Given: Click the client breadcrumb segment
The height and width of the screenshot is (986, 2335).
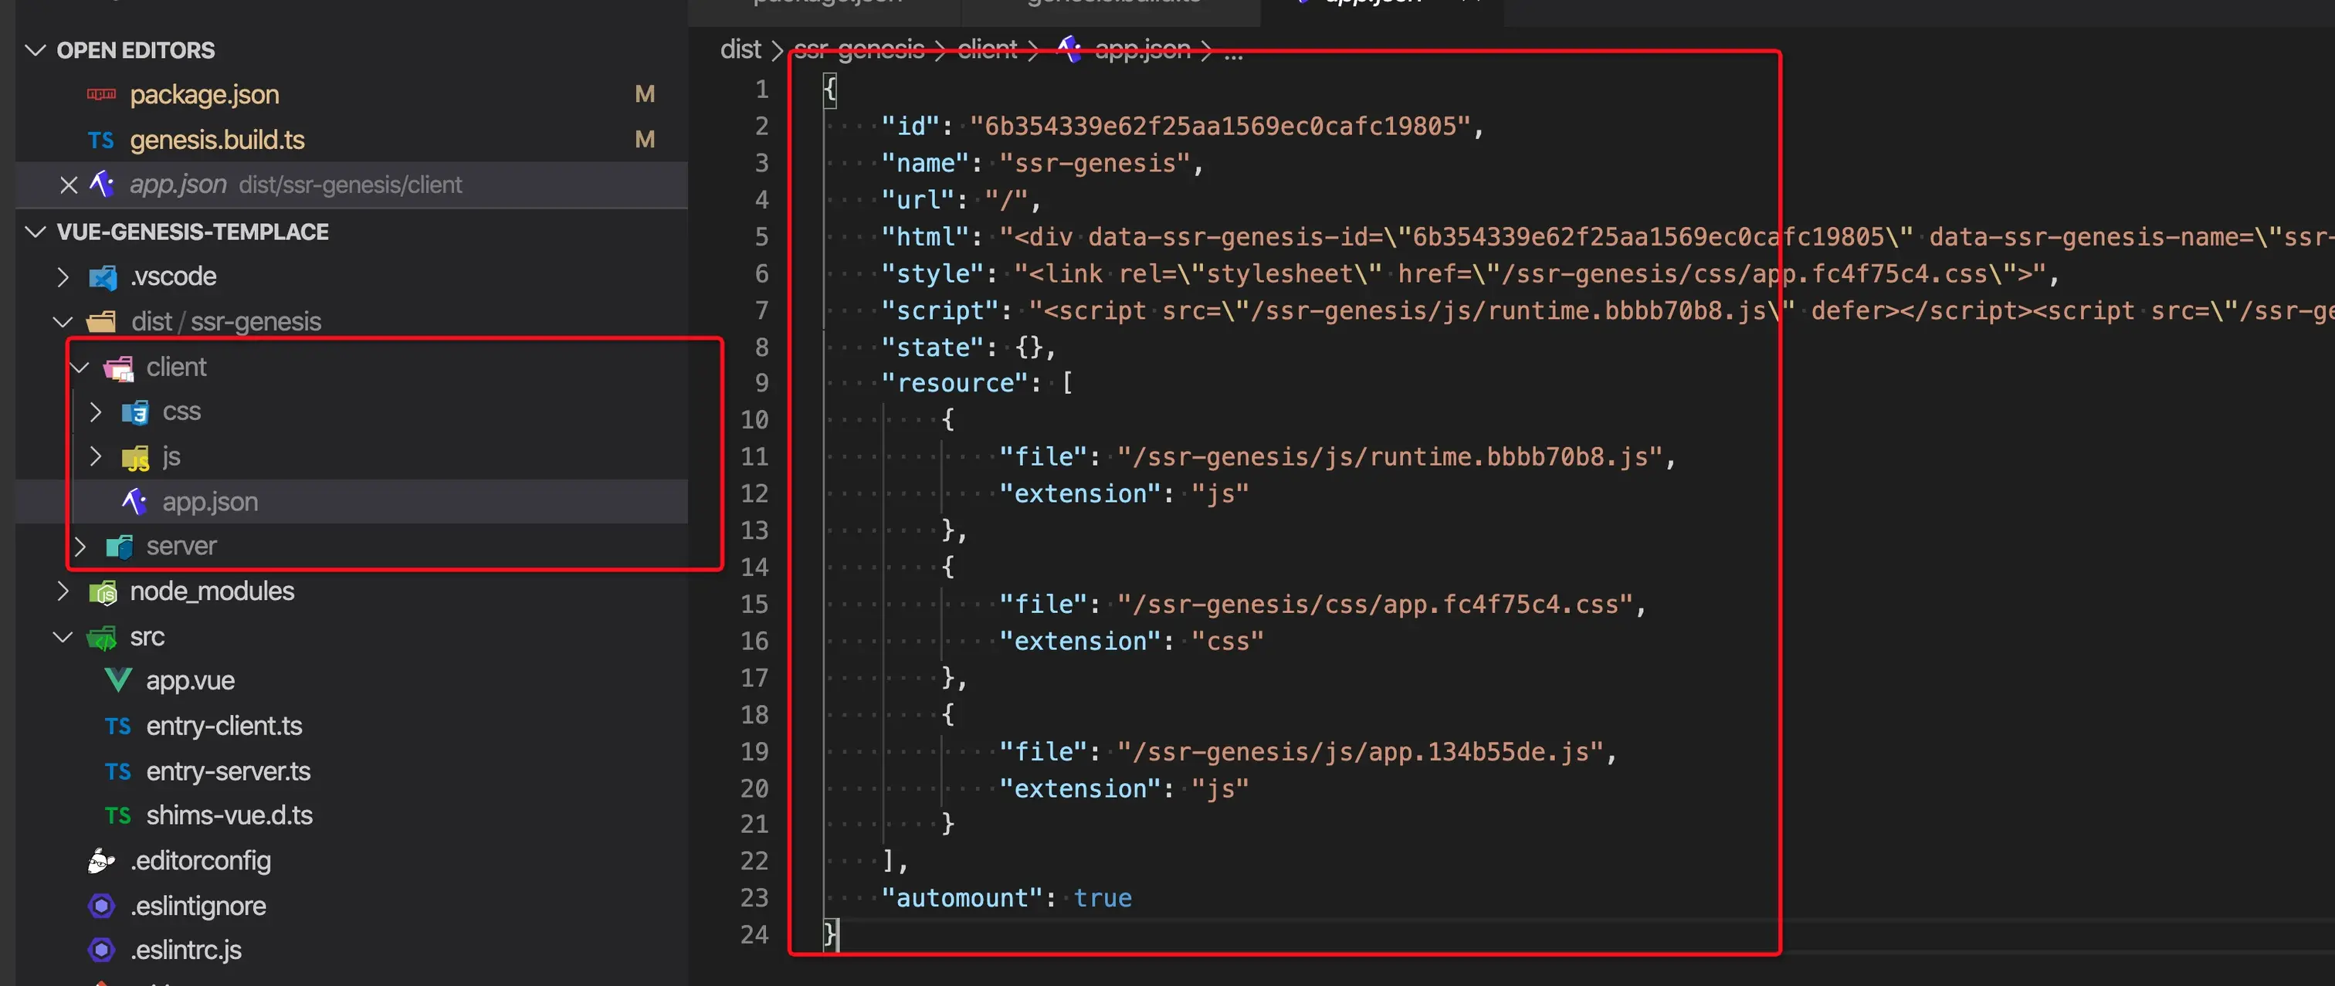Looking at the screenshot, I should click(987, 50).
